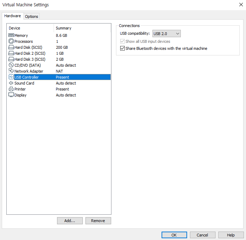Click the Display monitor icon
The width and height of the screenshot is (246, 240).
[x=11, y=95]
